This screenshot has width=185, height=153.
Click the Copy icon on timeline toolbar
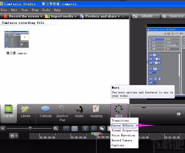(102, 128)
